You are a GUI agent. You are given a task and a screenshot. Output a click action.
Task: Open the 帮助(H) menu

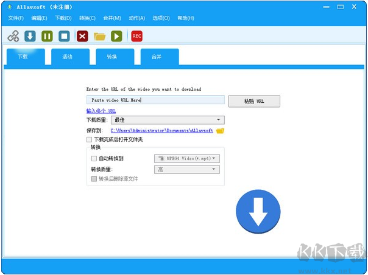186,18
